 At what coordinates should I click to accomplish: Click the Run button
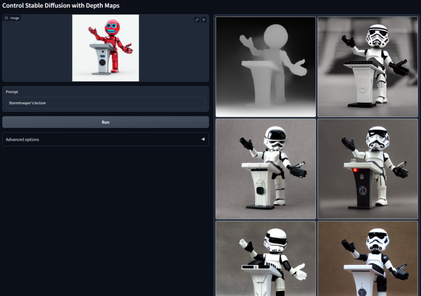(x=106, y=122)
